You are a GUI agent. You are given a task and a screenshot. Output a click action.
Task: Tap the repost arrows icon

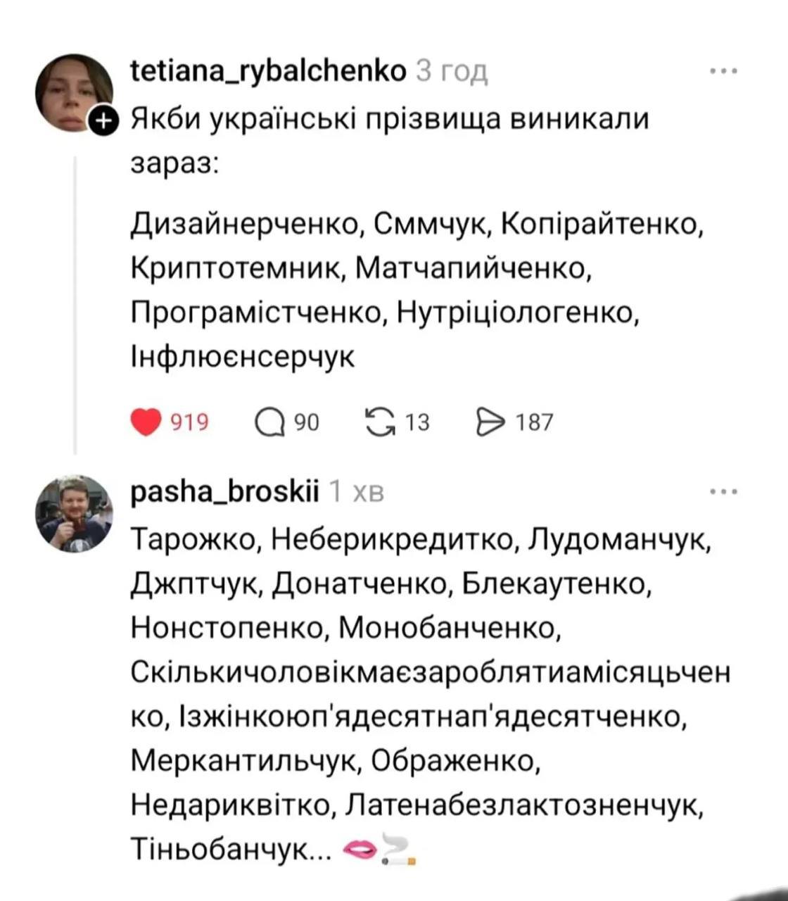pyautogui.click(x=380, y=422)
